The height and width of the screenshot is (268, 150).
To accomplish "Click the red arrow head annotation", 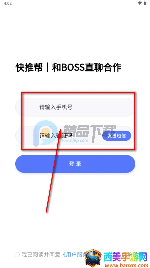I will (x=60, y=134).
